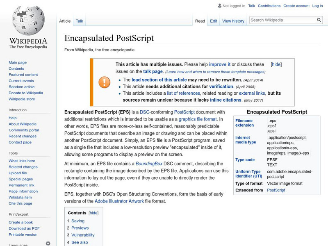Click Donate to Wikipedia
This screenshot has width=328, height=246.
[x=26, y=93]
